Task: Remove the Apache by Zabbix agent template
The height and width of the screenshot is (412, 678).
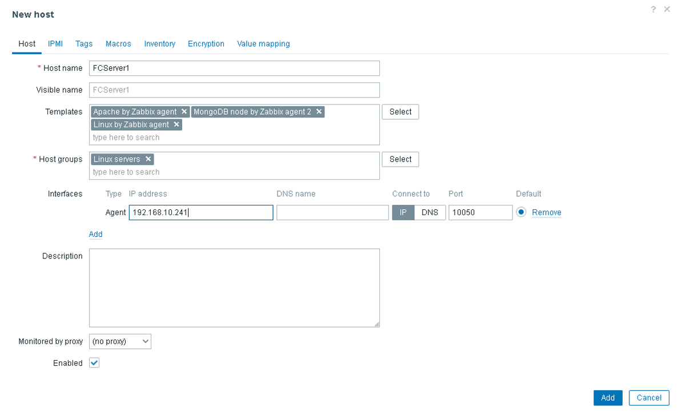Action: (x=184, y=111)
